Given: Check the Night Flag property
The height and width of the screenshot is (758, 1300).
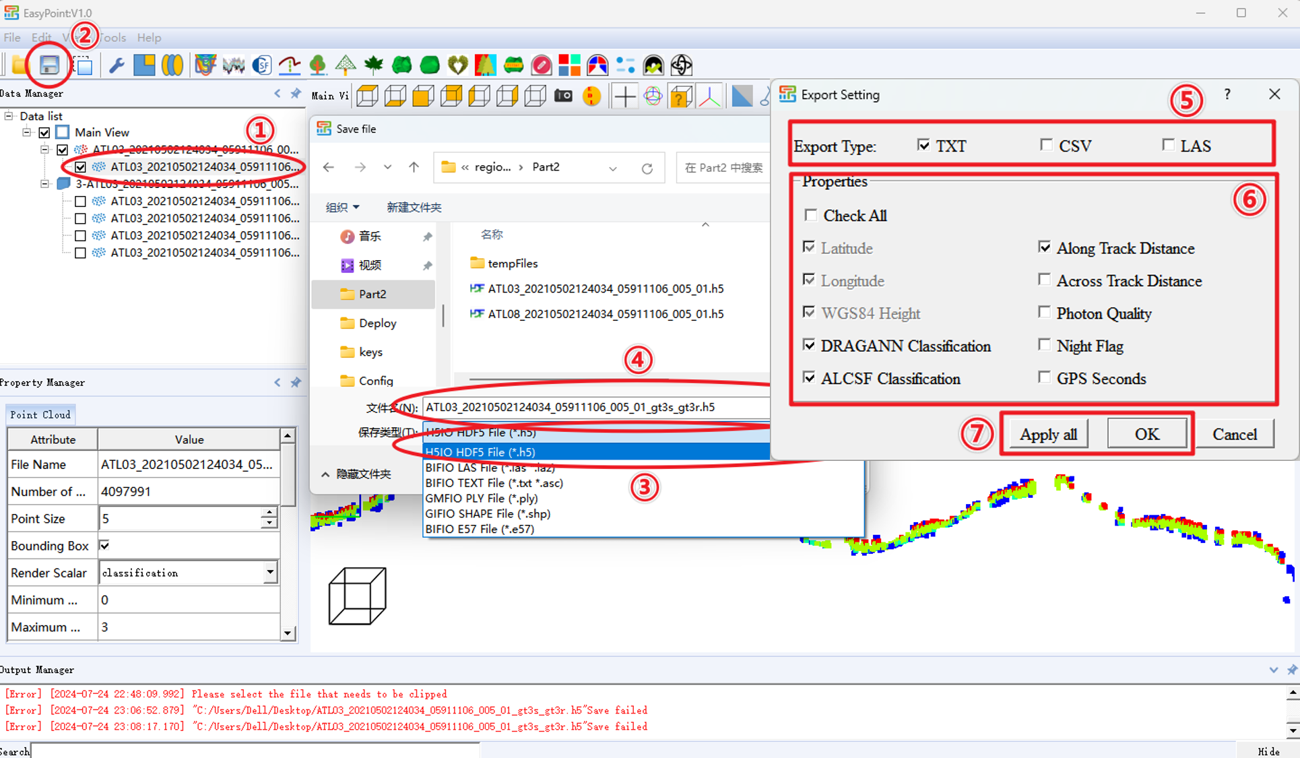Looking at the screenshot, I should pyautogui.click(x=1044, y=345).
